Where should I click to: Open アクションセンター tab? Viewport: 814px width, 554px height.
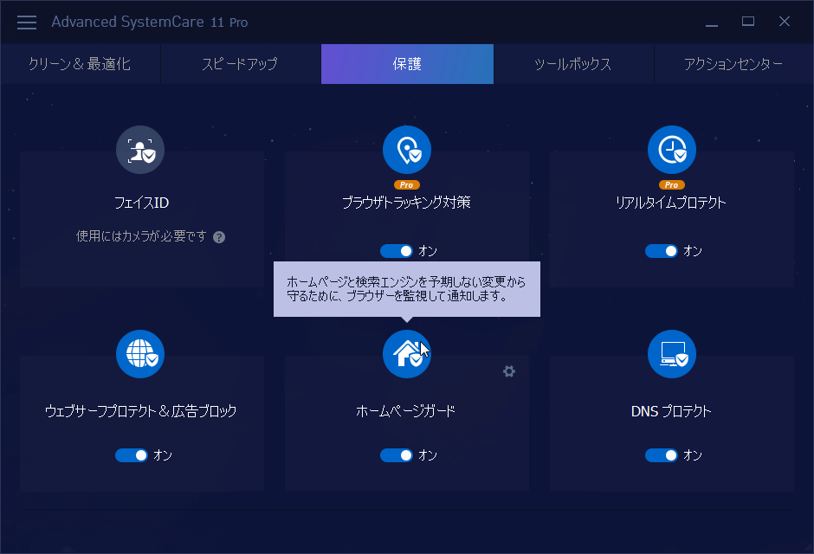coord(733,64)
